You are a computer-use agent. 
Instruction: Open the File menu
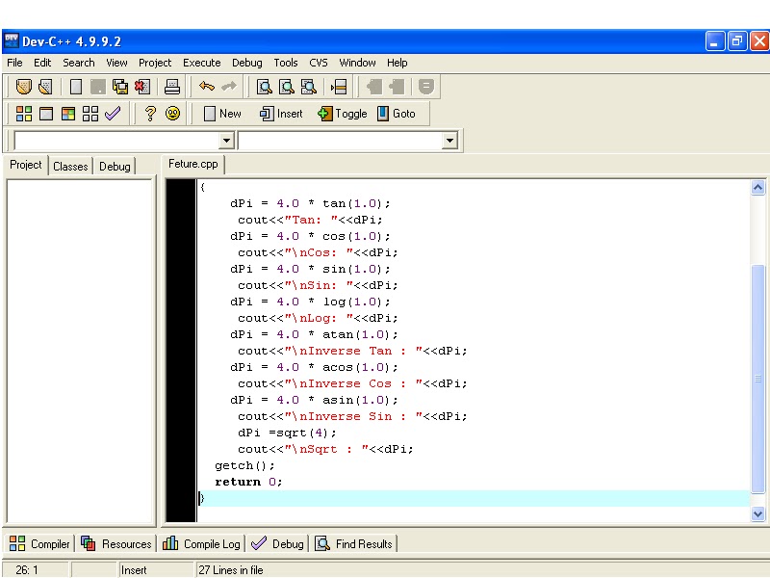coord(14,63)
